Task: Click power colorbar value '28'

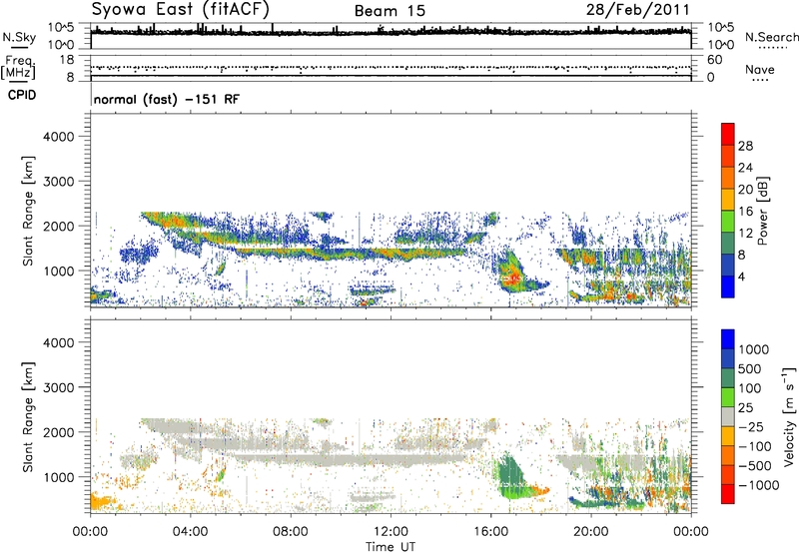Action: point(745,146)
